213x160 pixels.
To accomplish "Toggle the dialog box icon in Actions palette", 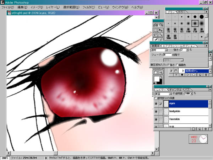I will (176, 71).
